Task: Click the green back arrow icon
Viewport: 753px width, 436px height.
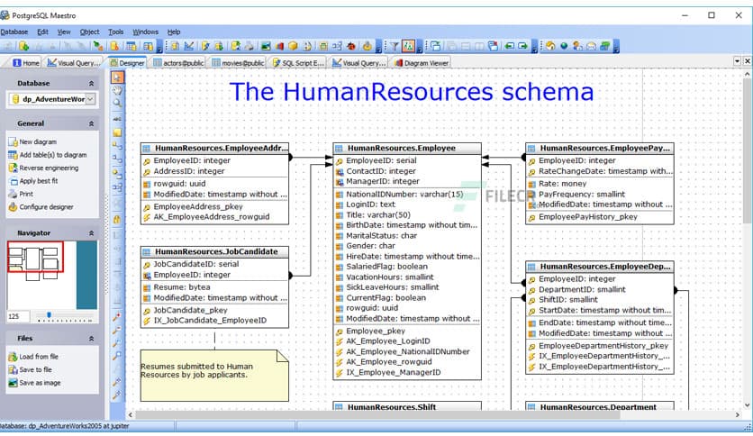Action: (510, 46)
